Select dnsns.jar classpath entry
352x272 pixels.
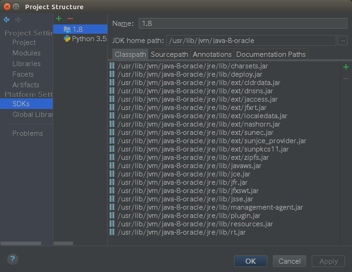[195, 91]
